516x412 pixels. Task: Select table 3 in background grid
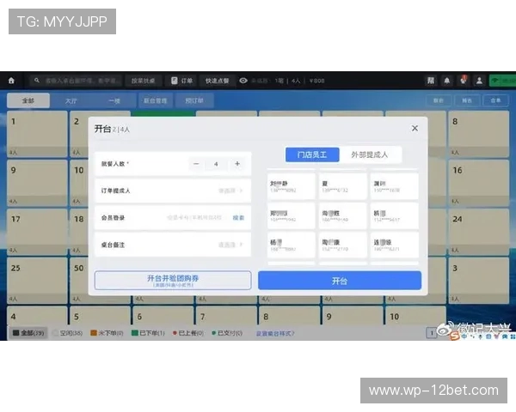tap(479, 281)
